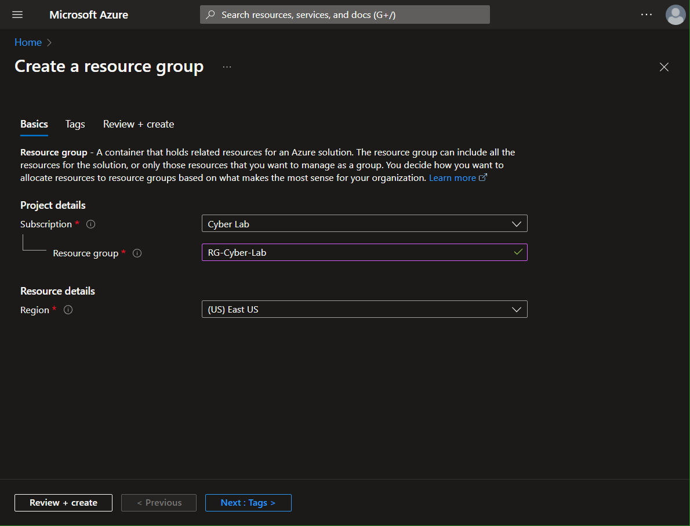Click the Resource group name field
Image resolution: width=690 pixels, height=526 pixels.
[x=364, y=252]
